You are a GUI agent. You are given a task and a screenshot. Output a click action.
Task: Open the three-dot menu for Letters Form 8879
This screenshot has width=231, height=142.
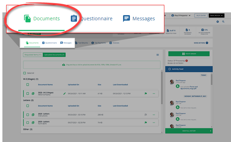[x=154, y=122]
